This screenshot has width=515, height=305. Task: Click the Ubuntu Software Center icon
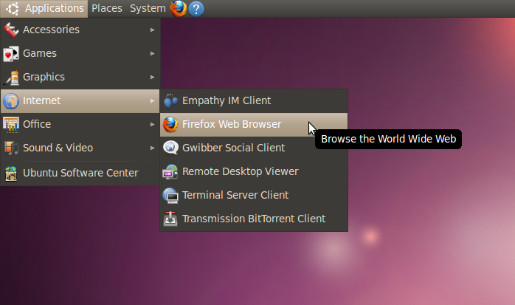11,173
